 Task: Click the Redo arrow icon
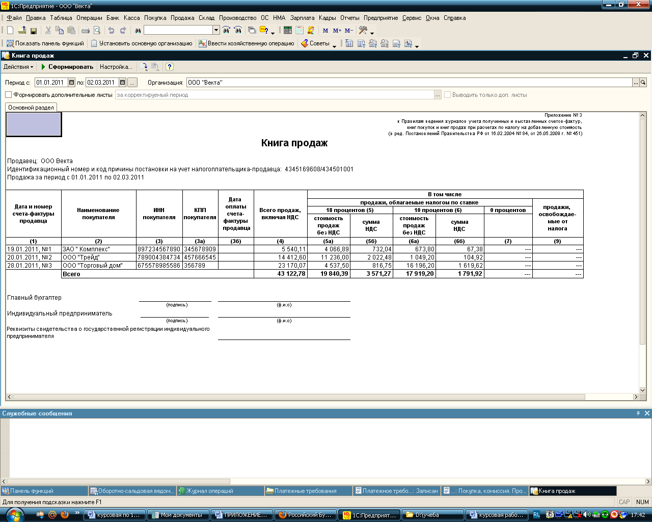pyautogui.click(x=123, y=31)
